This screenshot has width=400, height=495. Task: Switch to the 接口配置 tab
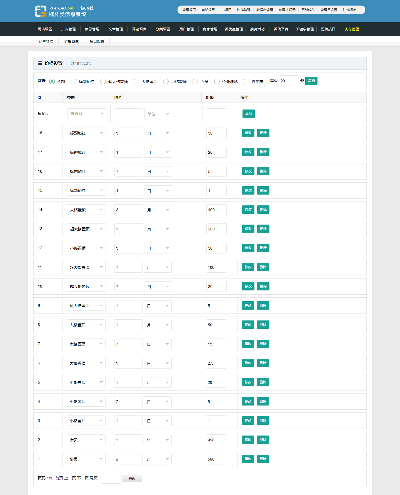97,41
